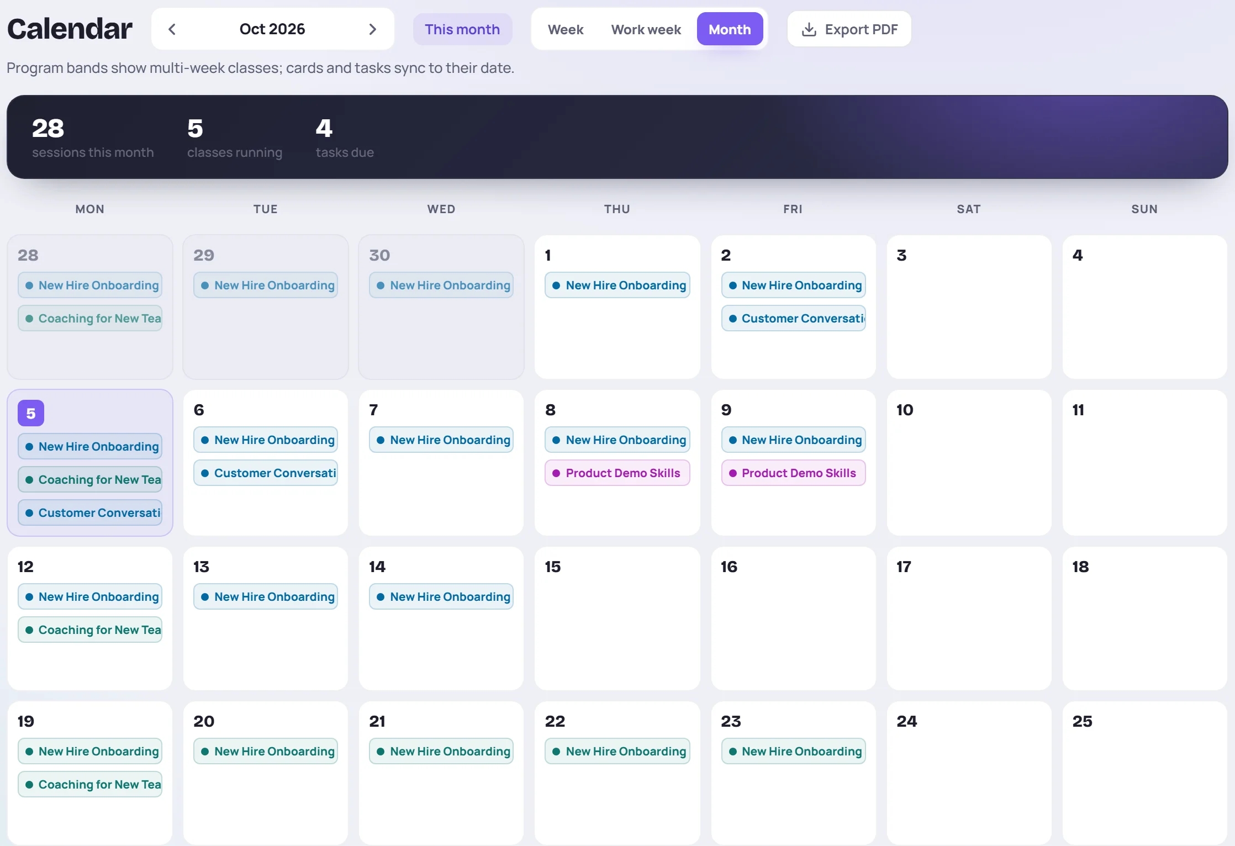Select day cell 10
The image size is (1235, 846).
point(969,463)
